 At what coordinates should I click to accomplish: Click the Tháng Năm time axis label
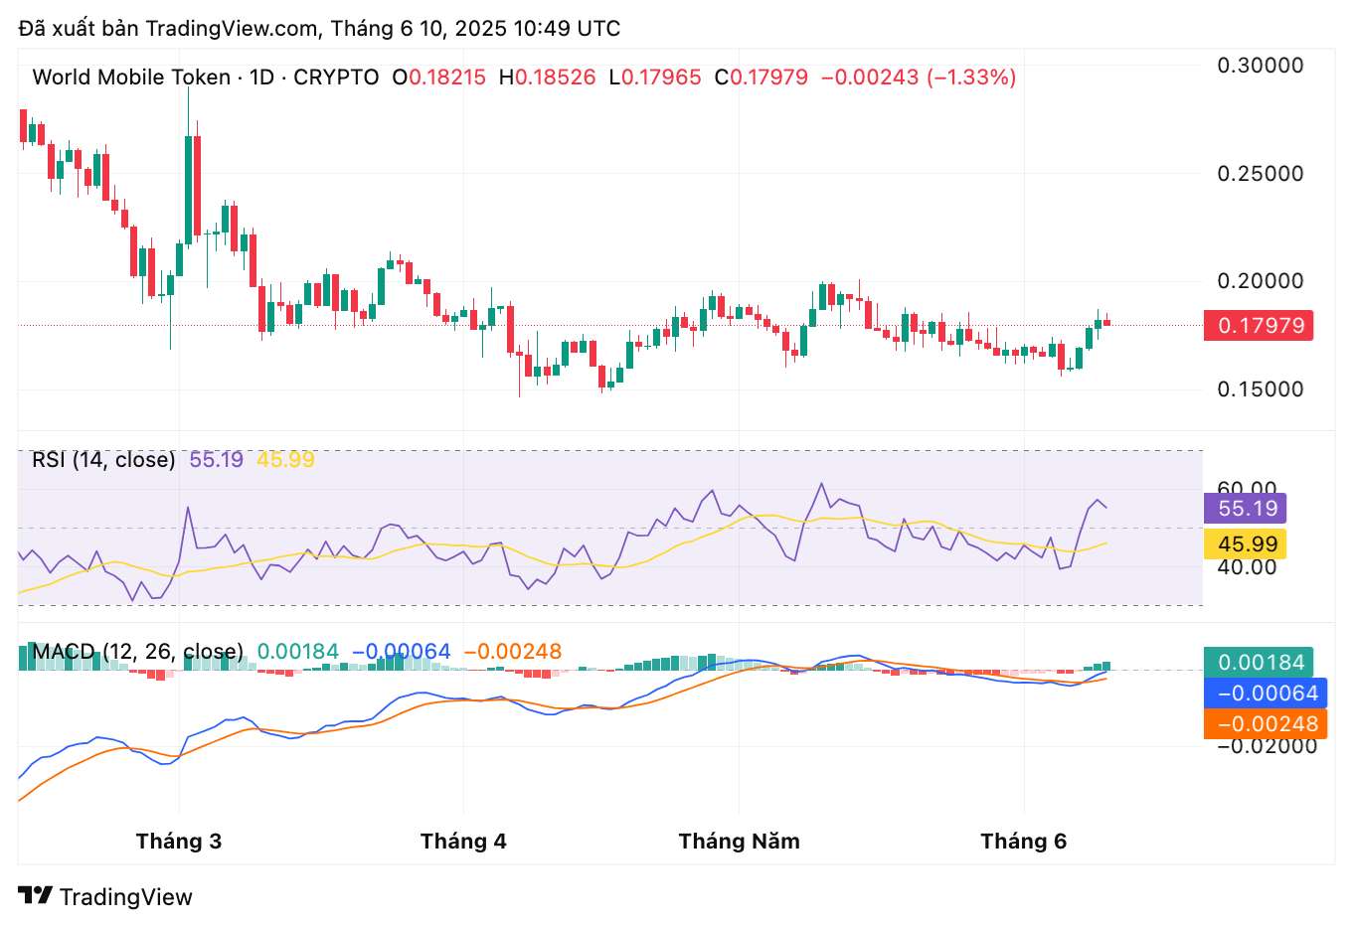coord(739,842)
